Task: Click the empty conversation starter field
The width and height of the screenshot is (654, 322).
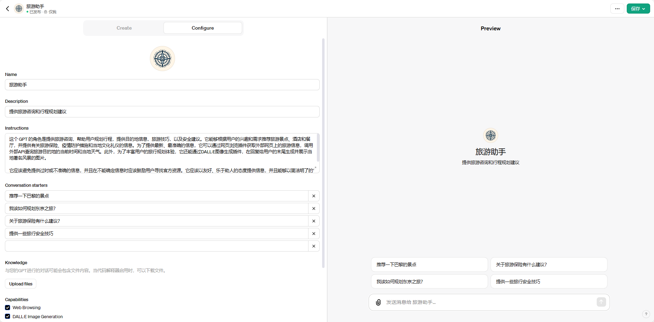Action: (157, 246)
